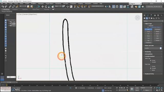Select the Cameras category icon
The image size is (164, 92).
click(151, 18)
